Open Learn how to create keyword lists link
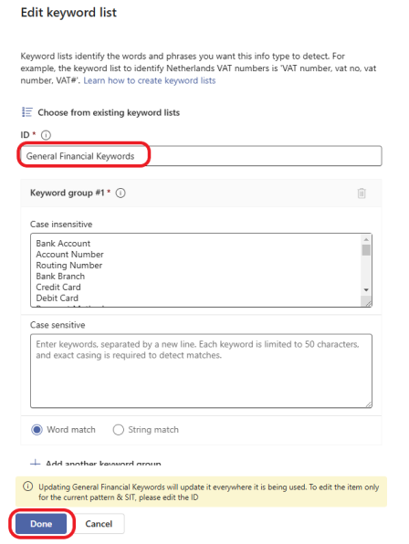 click(150, 80)
